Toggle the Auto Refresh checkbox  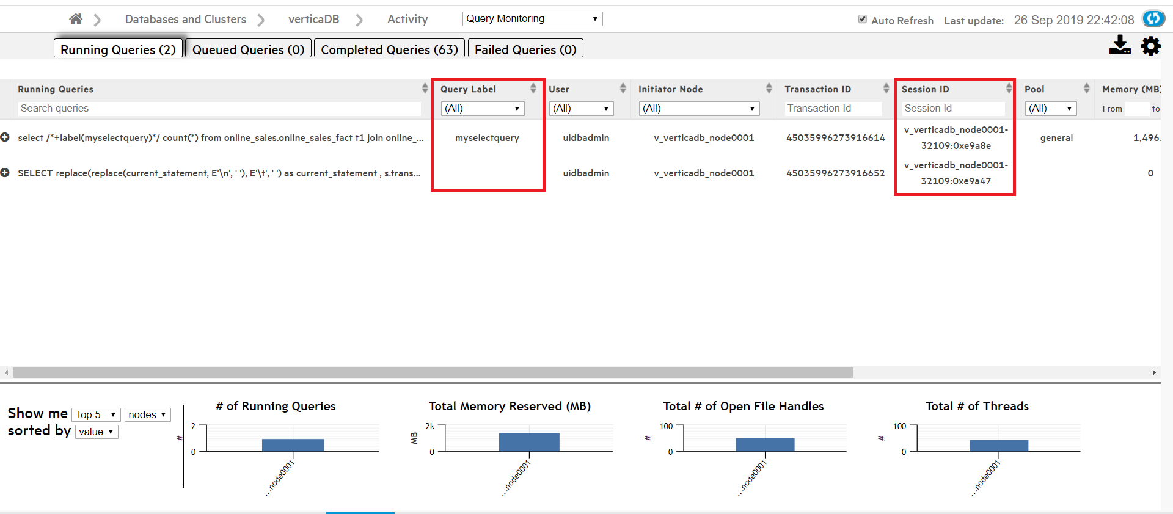point(862,19)
